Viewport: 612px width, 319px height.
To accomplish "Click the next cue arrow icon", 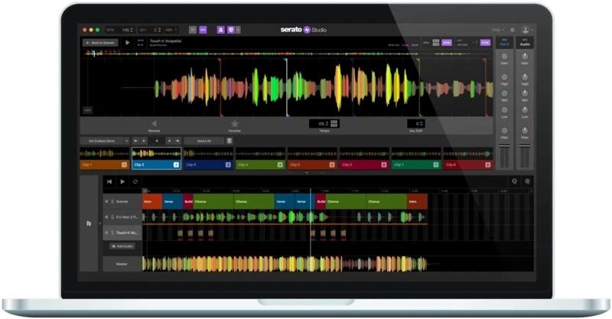I will [169, 141].
